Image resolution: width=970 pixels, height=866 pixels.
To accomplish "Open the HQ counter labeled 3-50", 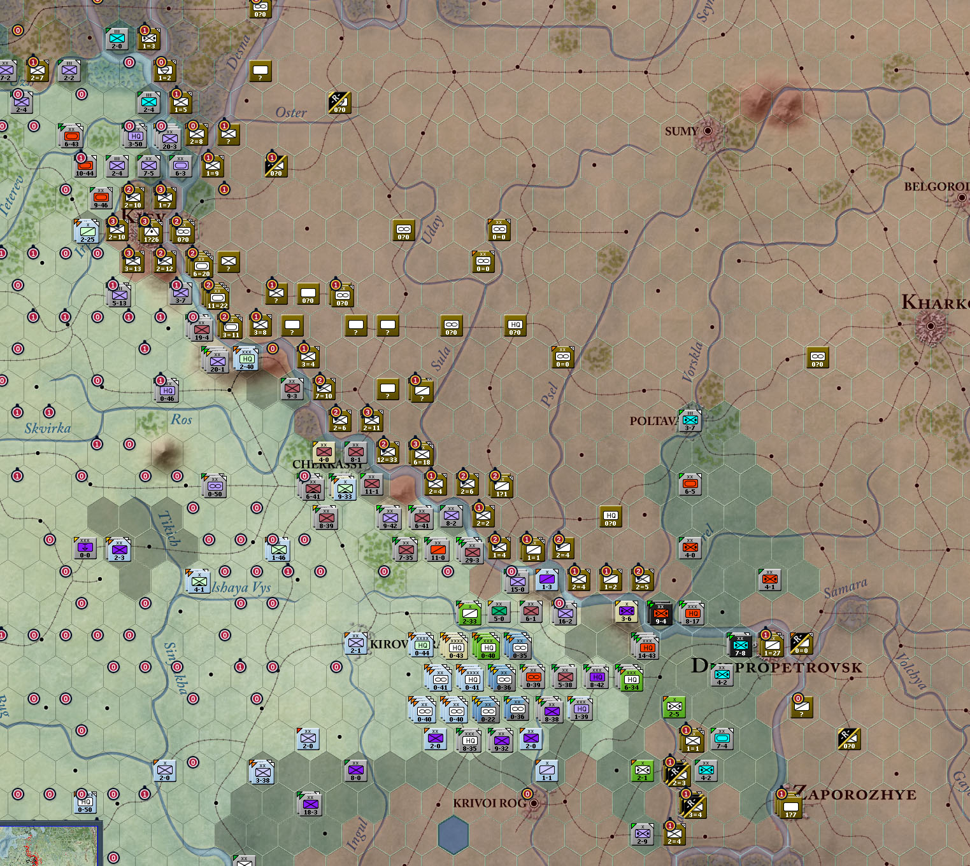I will click(135, 136).
